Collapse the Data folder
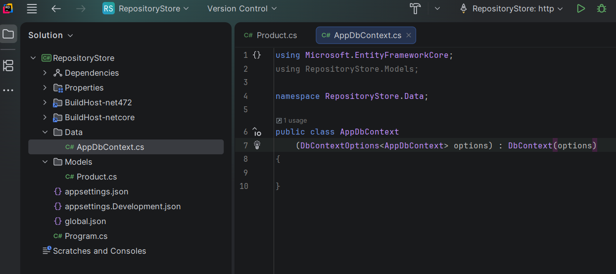The image size is (616, 274). point(45,132)
